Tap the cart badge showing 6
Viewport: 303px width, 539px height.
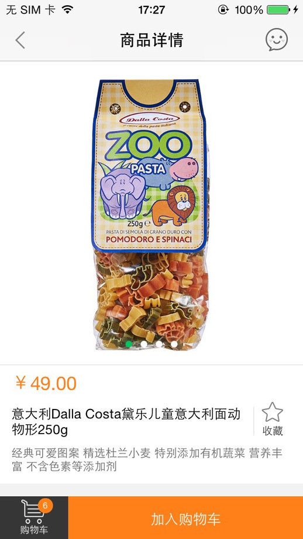pyautogui.click(x=45, y=505)
